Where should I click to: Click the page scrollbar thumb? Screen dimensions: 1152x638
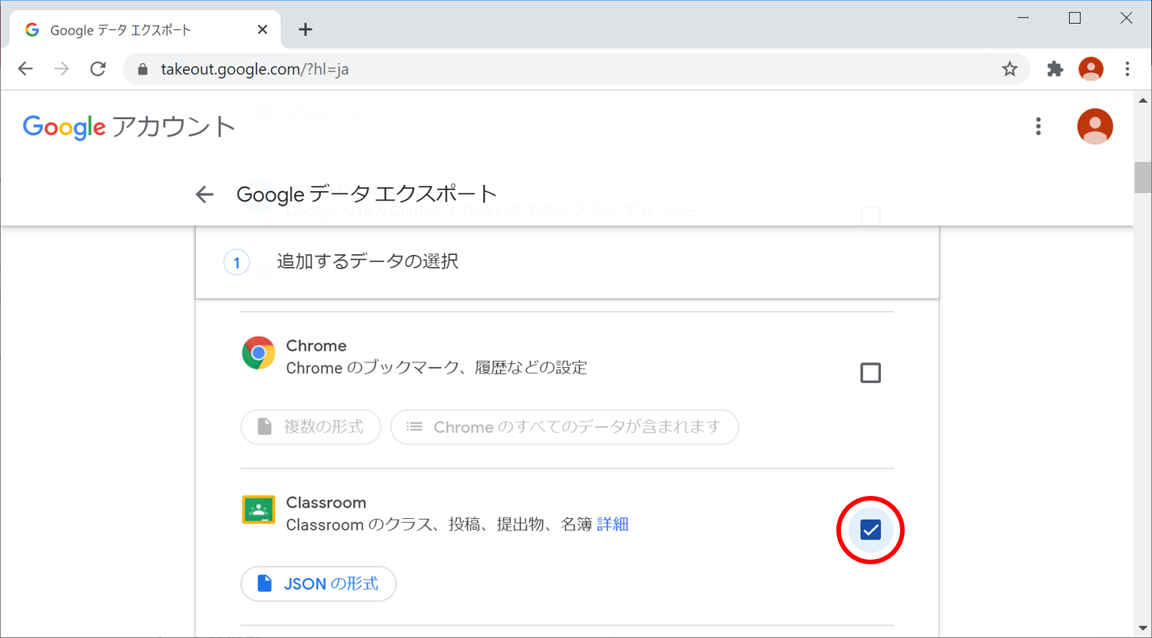coord(1143,177)
